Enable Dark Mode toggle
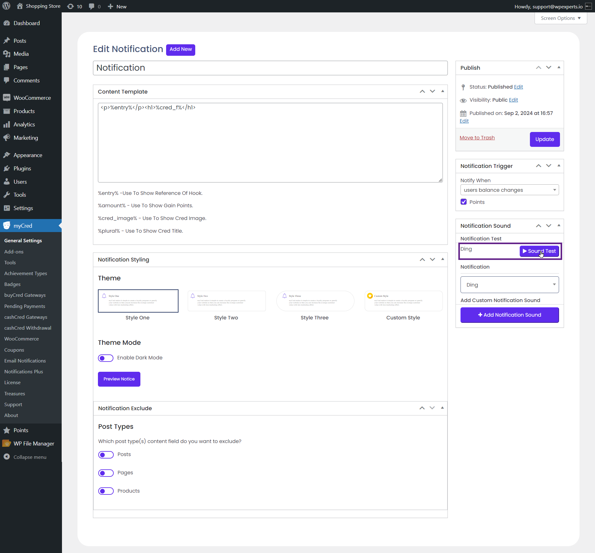 point(106,358)
